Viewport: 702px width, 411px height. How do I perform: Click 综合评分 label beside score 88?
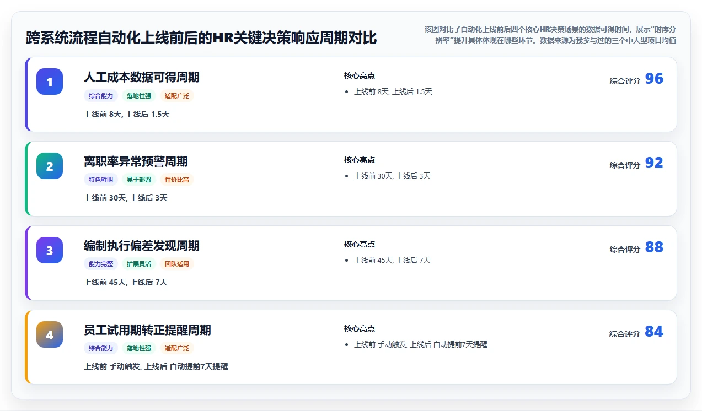(x=625, y=250)
